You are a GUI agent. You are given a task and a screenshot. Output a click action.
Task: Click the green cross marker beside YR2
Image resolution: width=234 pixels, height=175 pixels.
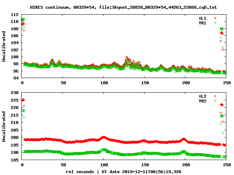click(215, 101)
